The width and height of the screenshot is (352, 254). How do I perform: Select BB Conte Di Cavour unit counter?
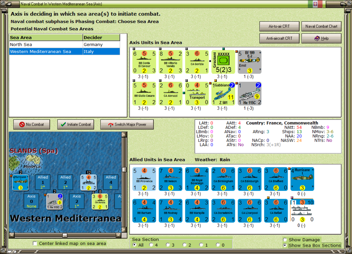144,62
